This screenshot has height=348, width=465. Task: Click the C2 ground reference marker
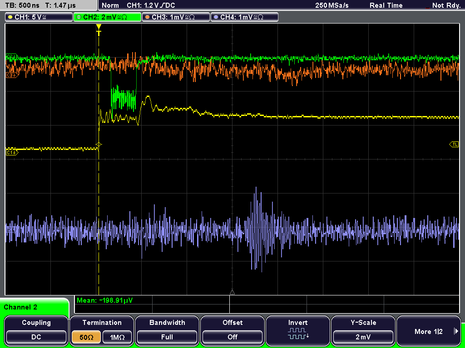tap(12, 56)
